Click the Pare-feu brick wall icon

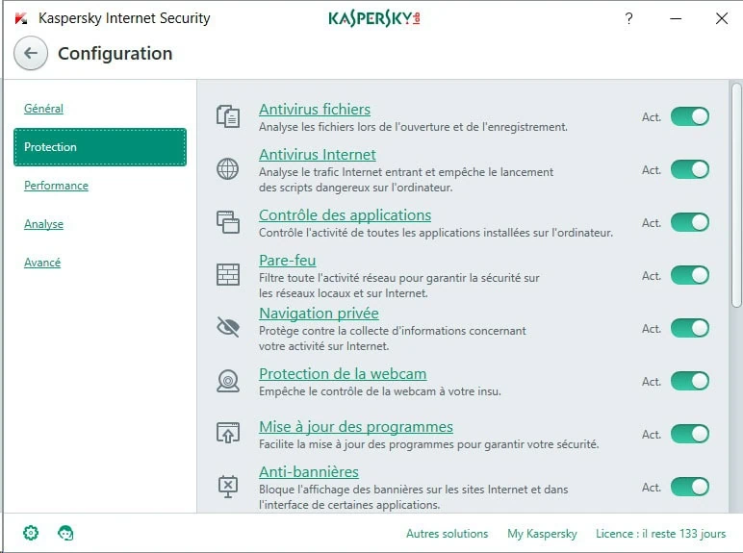click(x=227, y=275)
